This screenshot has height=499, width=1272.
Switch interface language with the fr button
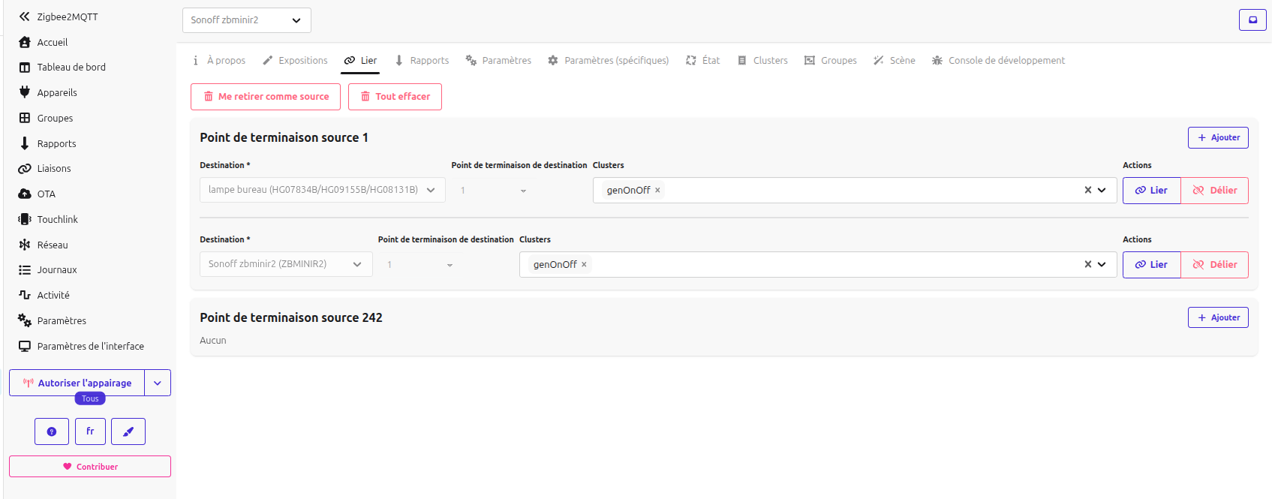point(90,431)
